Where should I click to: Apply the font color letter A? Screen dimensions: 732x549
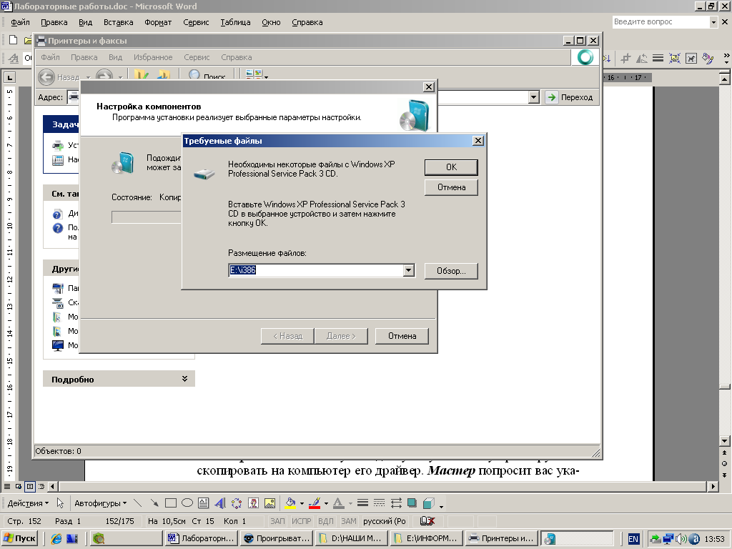point(339,503)
